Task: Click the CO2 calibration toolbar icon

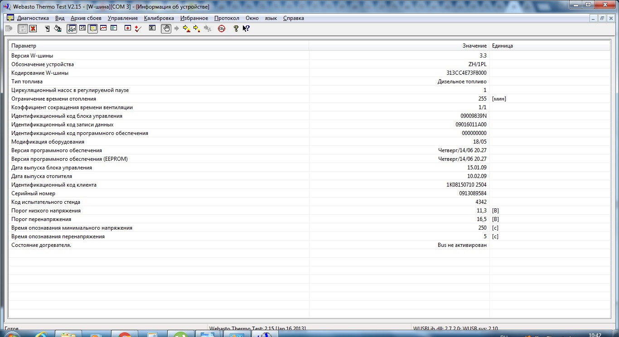Action: pyautogui.click(x=222, y=29)
